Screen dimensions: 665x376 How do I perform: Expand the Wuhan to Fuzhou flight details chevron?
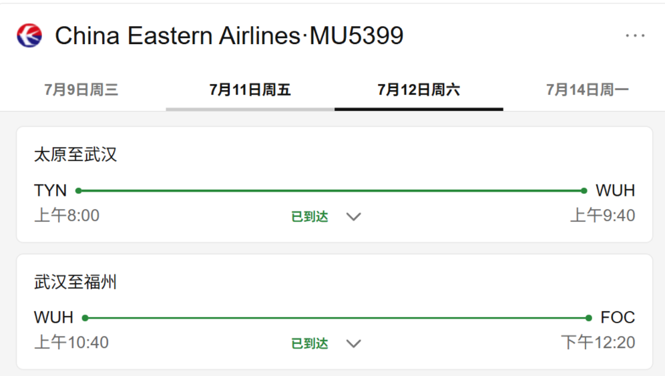pos(353,343)
